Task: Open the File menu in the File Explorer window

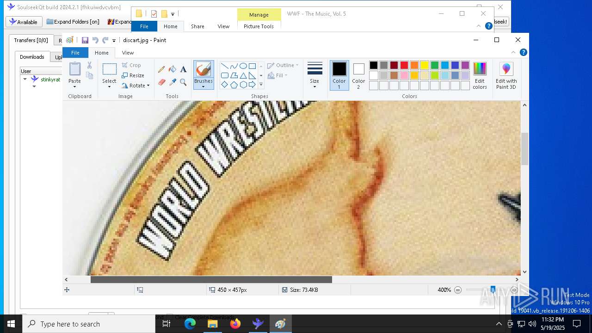Action: tap(144, 26)
